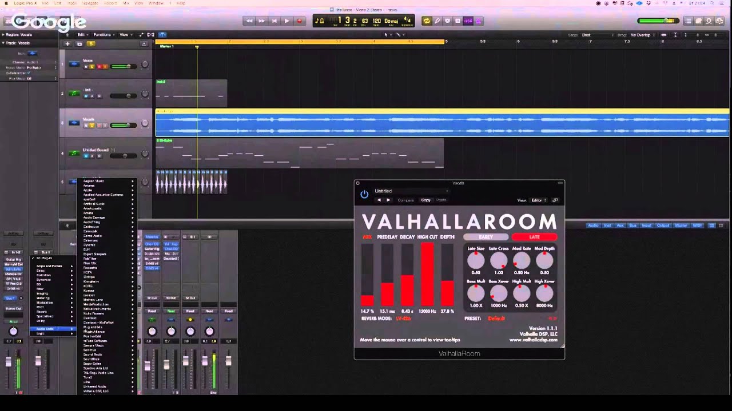Open the Valhalla DSP, LLC submenu

(108, 391)
